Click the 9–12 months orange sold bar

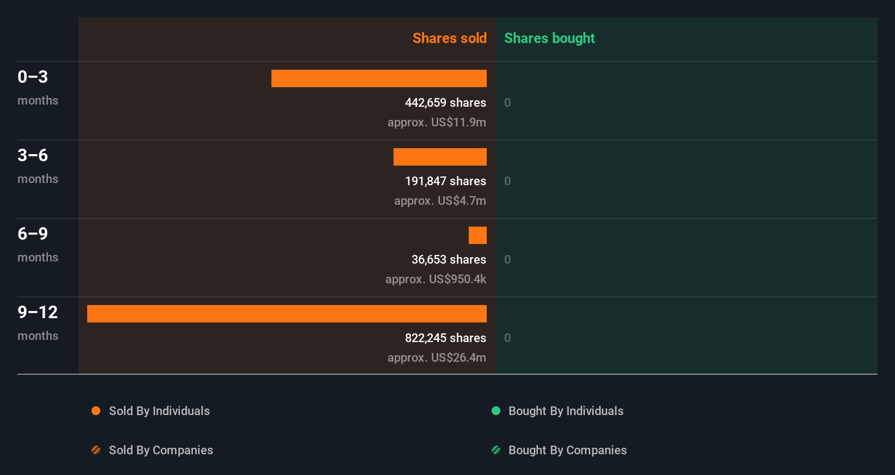pyautogui.click(x=287, y=314)
